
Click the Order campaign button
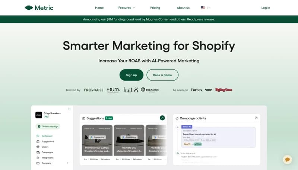(x=48, y=127)
